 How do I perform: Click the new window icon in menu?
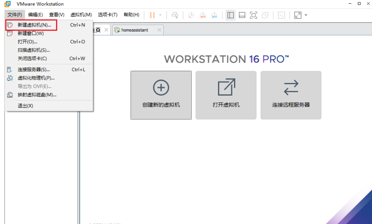[x=10, y=33]
